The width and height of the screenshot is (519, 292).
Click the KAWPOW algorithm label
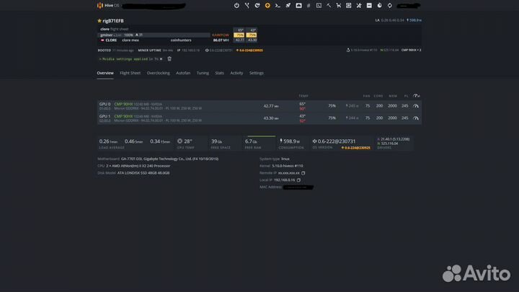[x=221, y=35]
